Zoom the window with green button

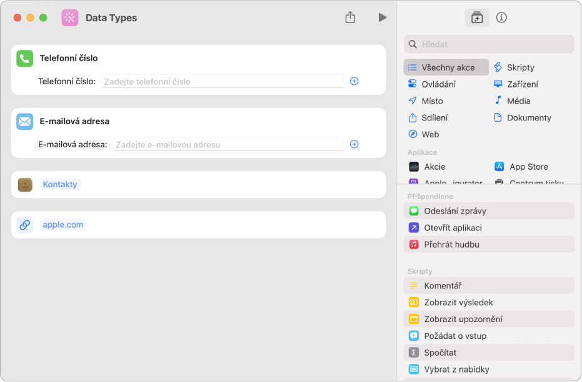point(43,17)
